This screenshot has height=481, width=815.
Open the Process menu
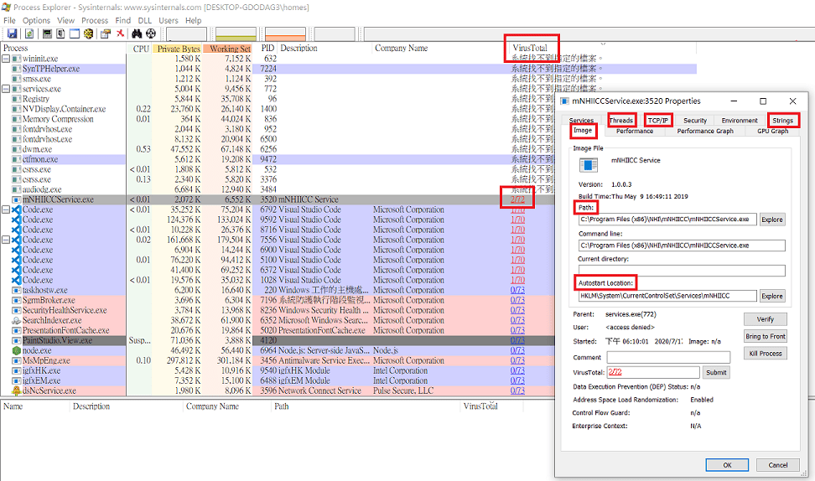95,20
